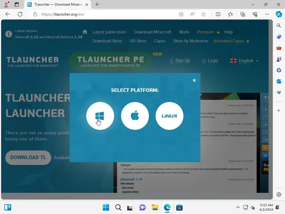Open Download Skins menu item
Viewport: 285px width, 214px height.
pos(107,41)
